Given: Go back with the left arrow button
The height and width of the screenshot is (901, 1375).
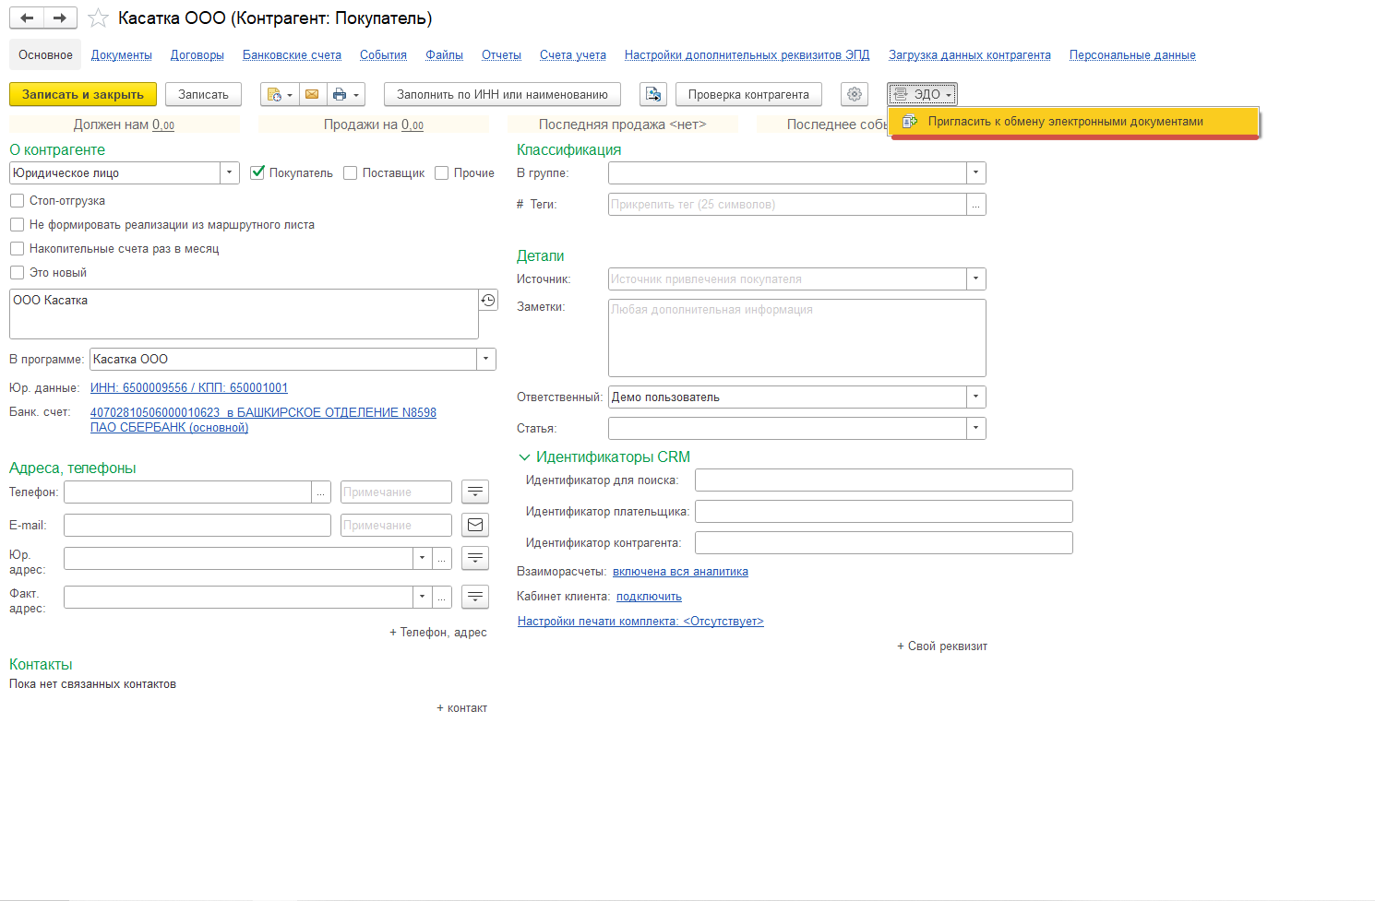Looking at the screenshot, I should [27, 18].
